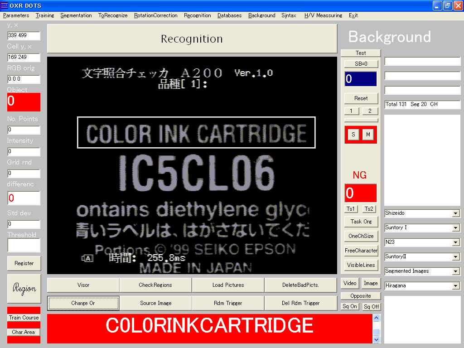Click the Test button
464x348 pixels.
[360, 53]
